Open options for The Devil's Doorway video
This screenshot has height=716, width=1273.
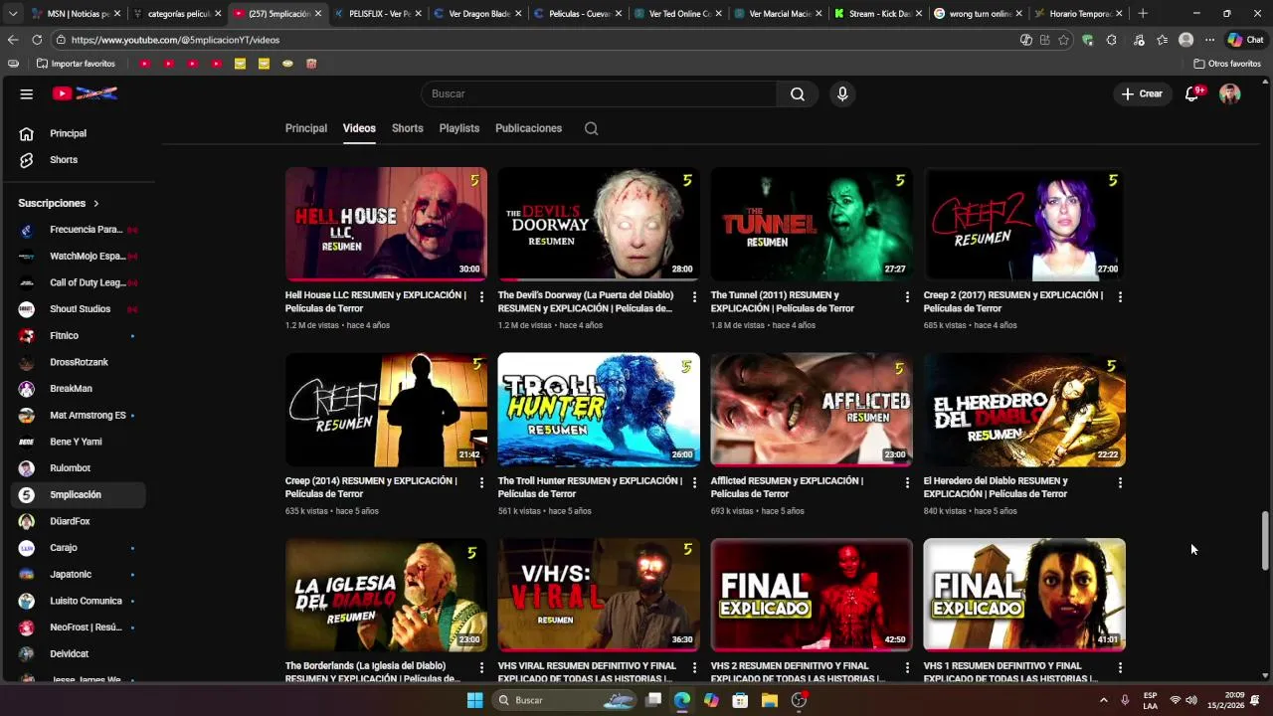click(x=694, y=296)
